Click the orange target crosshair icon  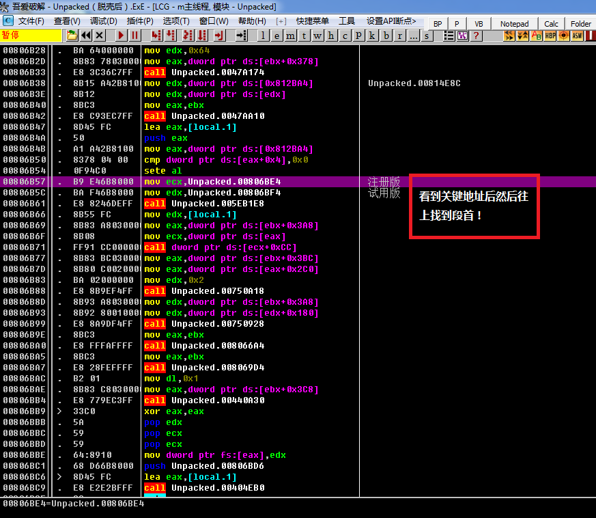coord(564,36)
